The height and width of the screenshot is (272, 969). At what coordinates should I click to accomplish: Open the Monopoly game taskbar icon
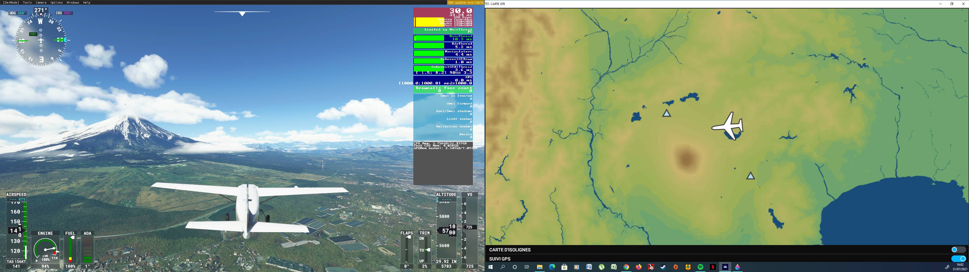[x=651, y=267]
